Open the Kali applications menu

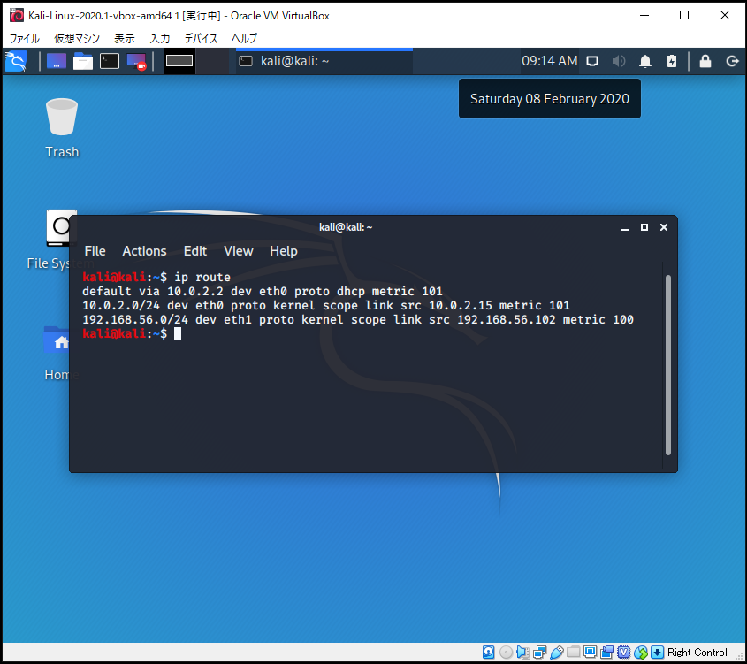pyautogui.click(x=16, y=61)
